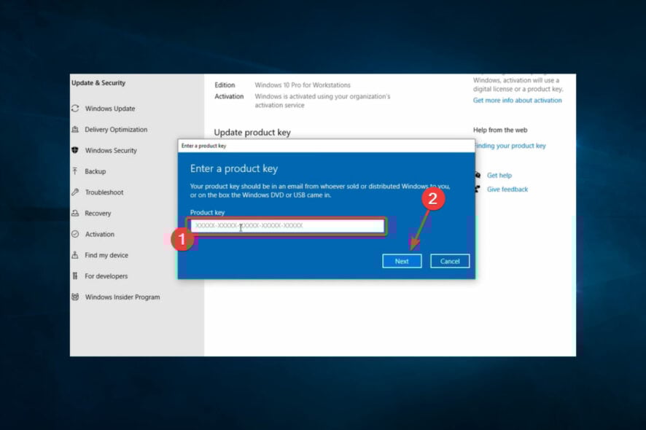Select the Windows Insider Program icon
The width and height of the screenshot is (646, 430).
(x=75, y=297)
